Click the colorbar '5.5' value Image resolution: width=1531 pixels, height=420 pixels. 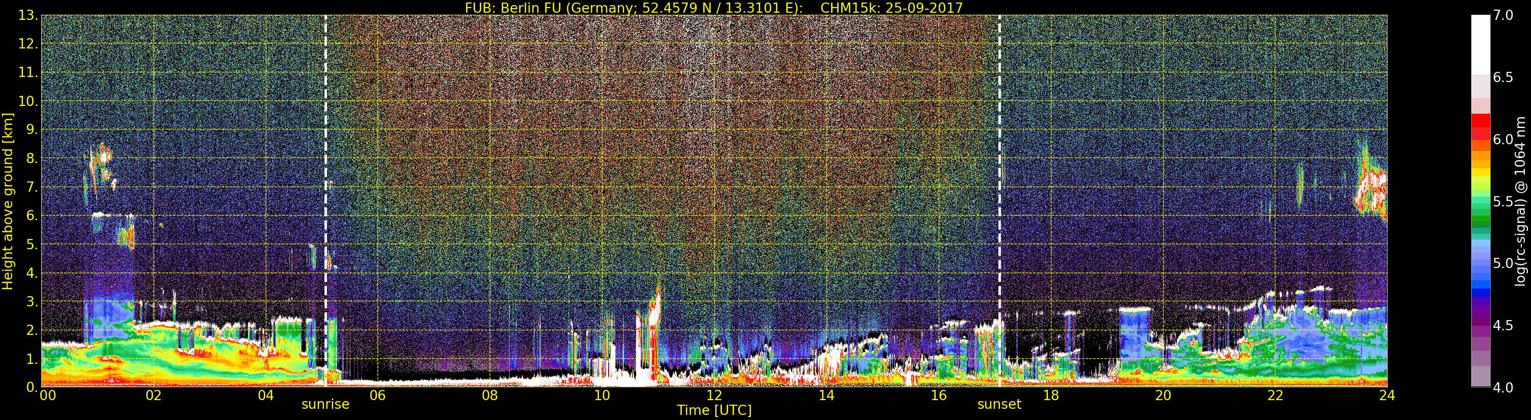pos(1503,201)
